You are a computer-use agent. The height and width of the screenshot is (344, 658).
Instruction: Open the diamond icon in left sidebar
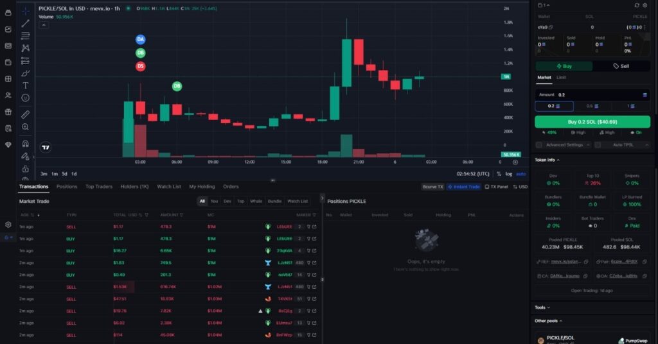[x=8, y=144]
